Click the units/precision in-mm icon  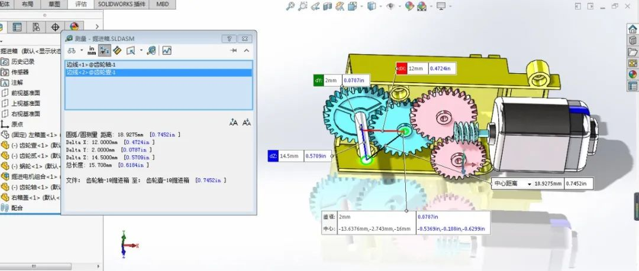92,50
